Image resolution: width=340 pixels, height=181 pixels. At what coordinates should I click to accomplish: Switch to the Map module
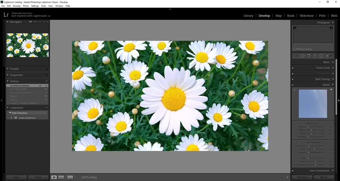(x=279, y=16)
